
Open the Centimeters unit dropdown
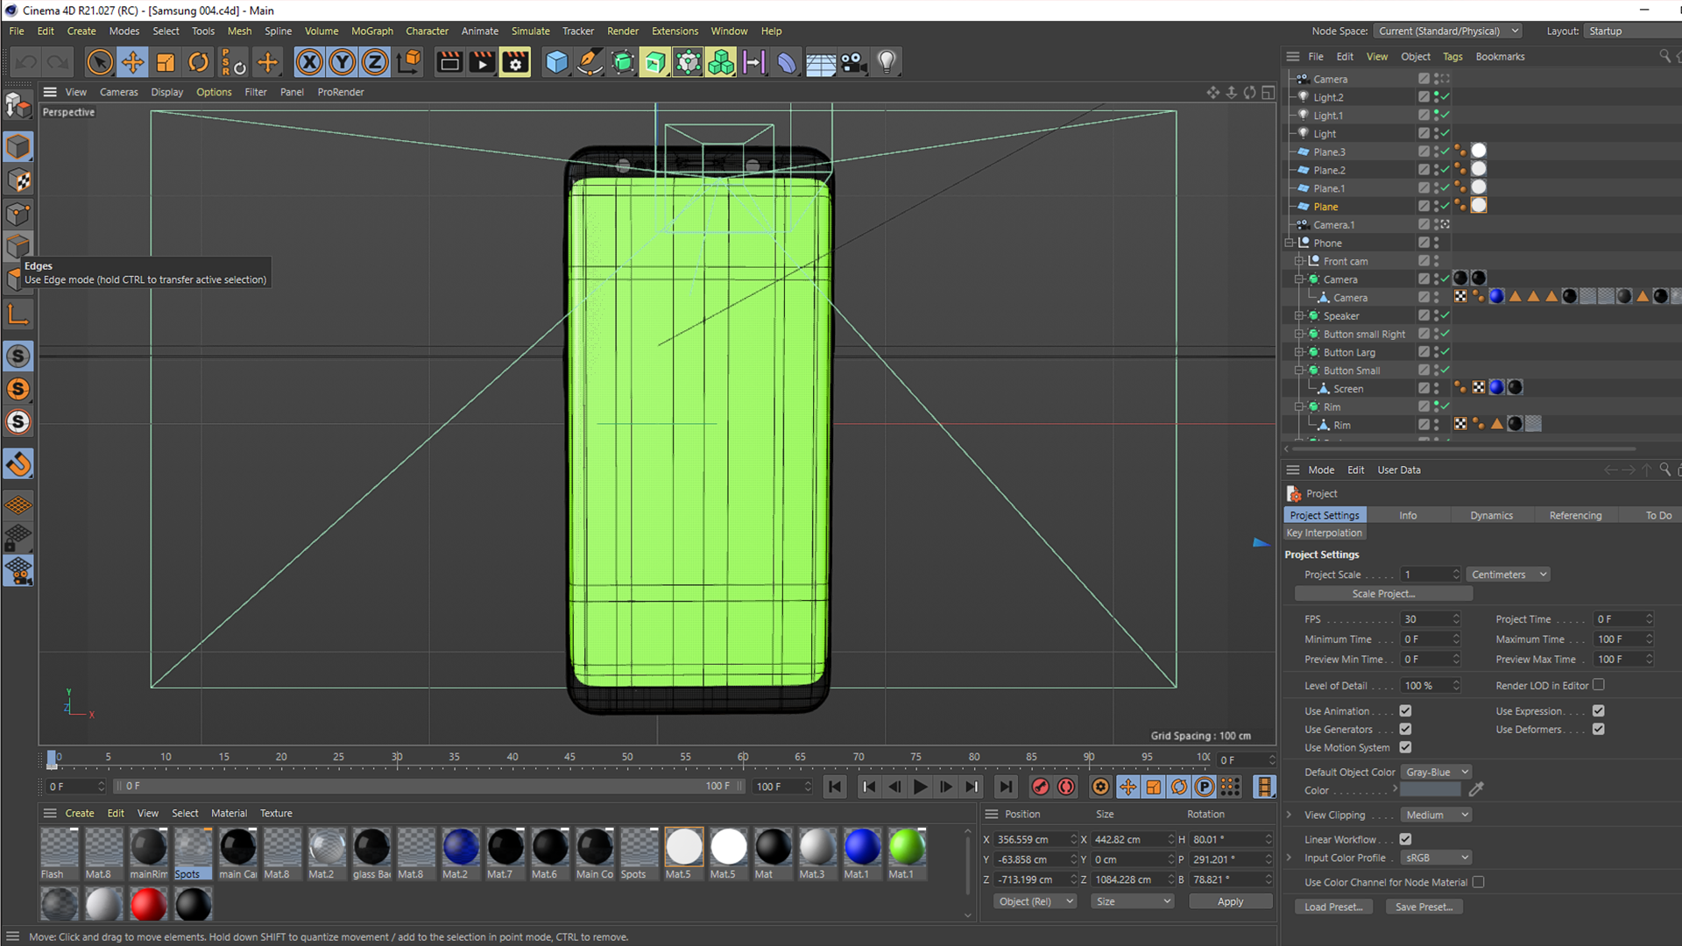[x=1509, y=575]
